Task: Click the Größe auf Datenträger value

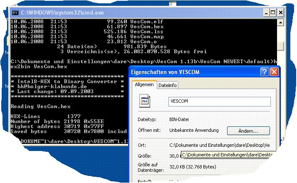Action: (193, 167)
